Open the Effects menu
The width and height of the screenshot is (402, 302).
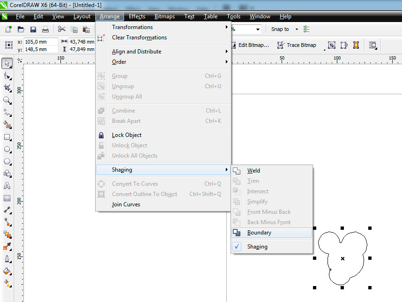137,16
